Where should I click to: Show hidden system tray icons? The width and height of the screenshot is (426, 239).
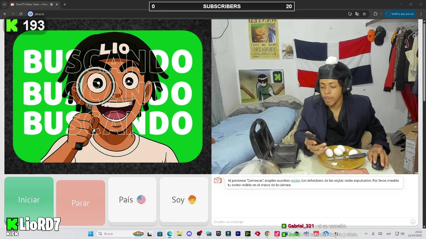pos(366,234)
